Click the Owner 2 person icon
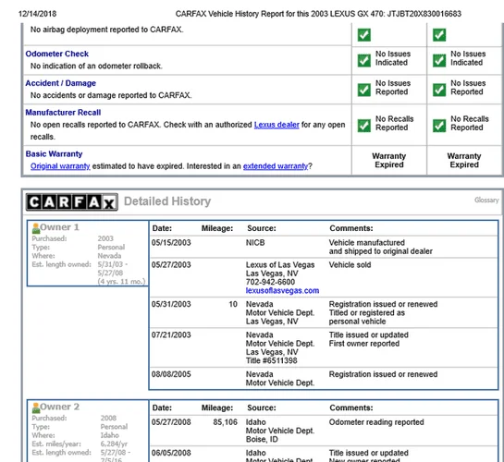 36,407
